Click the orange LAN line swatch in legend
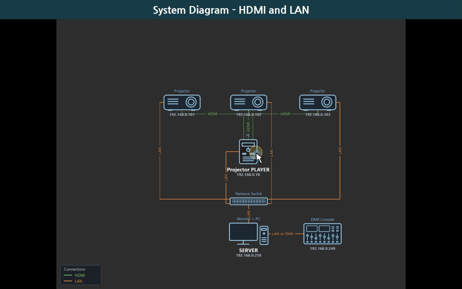Image resolution: width=462 pixels, height=289 pixels. pyautogui.click(x=68, y=281)
